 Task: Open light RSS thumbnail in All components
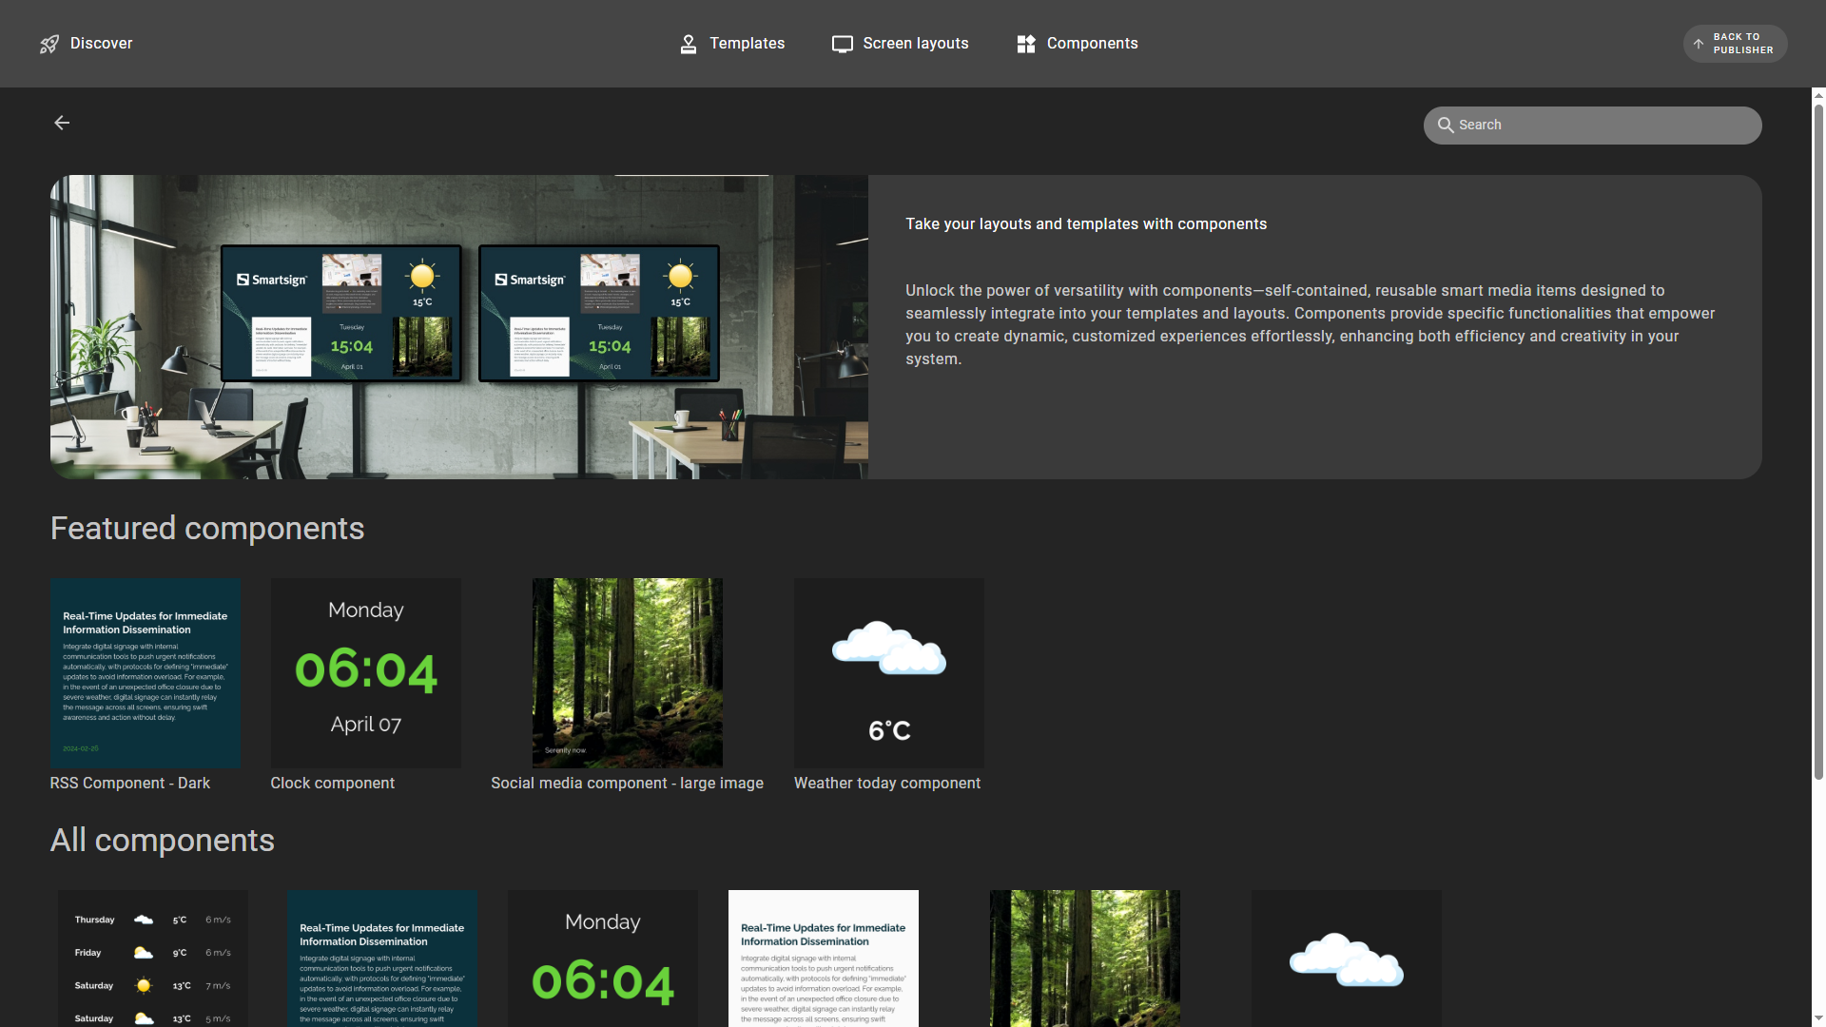tap(824, 959)
